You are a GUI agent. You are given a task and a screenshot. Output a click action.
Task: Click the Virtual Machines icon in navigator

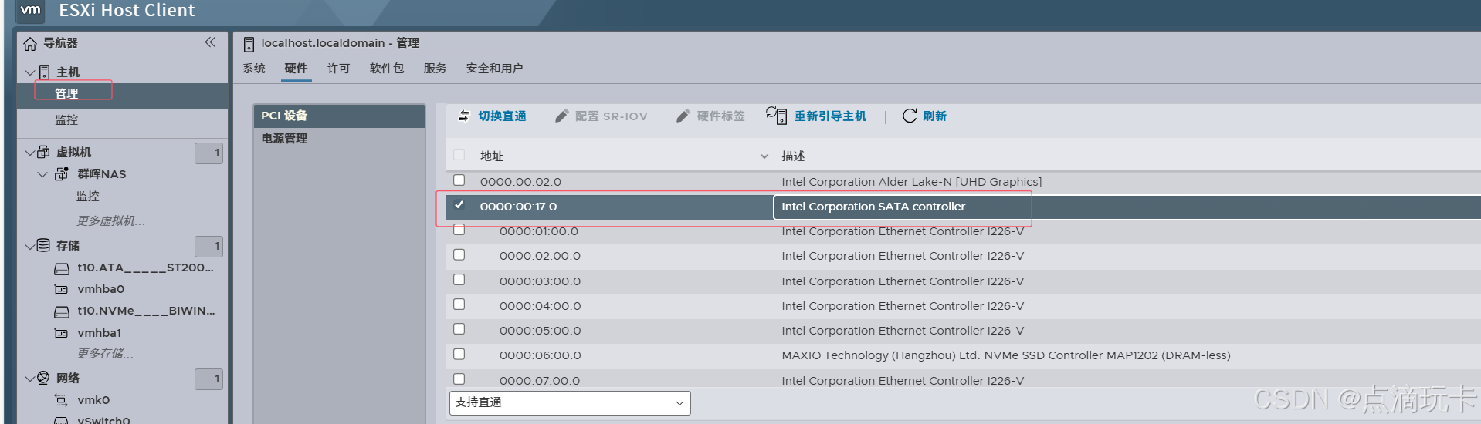44,152
